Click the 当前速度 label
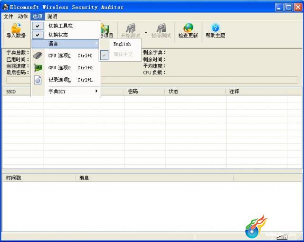 click(x=18, y=66)
